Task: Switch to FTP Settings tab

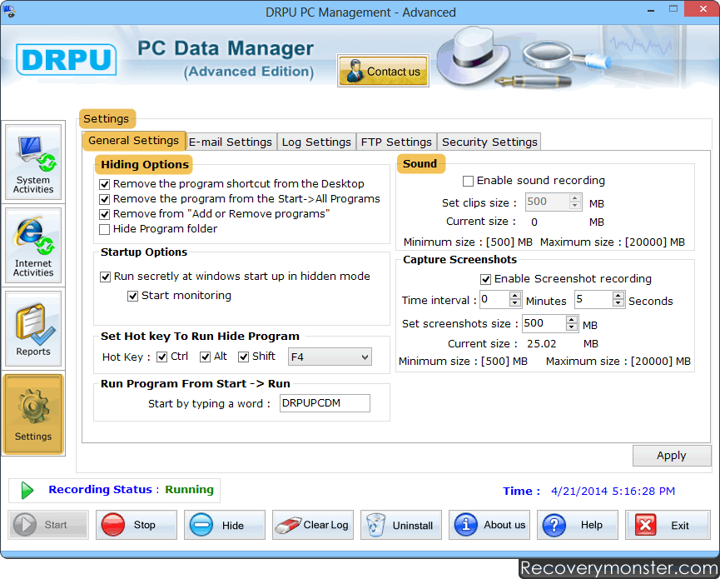Action: tap(396, 142)
